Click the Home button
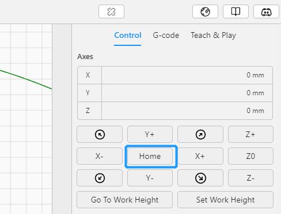Image resolution: width=281 pixels, height=214 pixels. click(x=150, y=156)
